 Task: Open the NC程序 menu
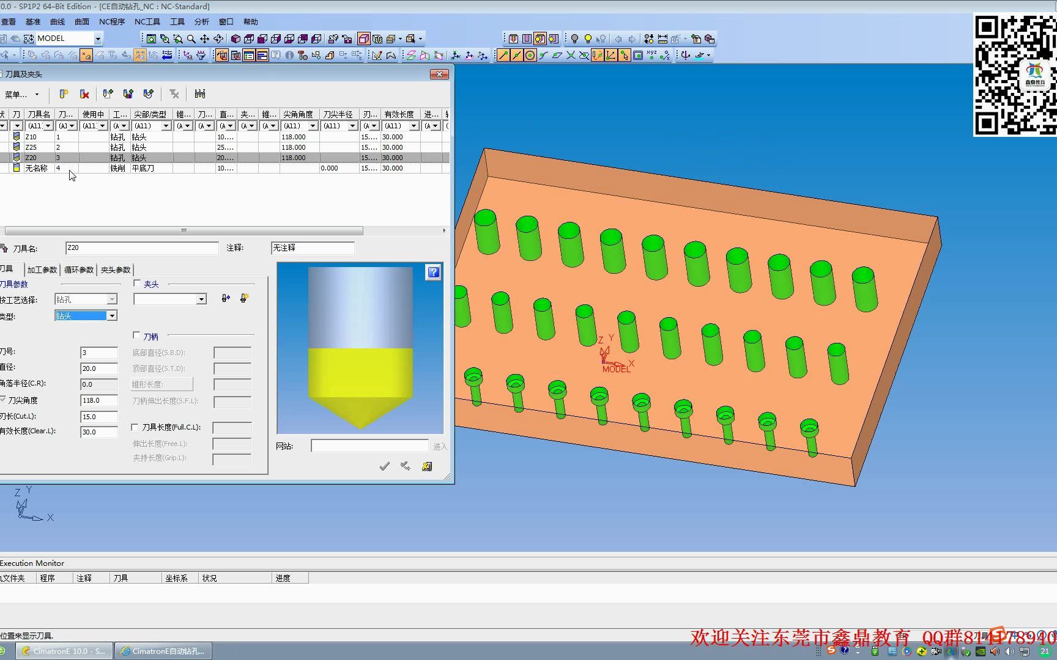pos(112,22)
